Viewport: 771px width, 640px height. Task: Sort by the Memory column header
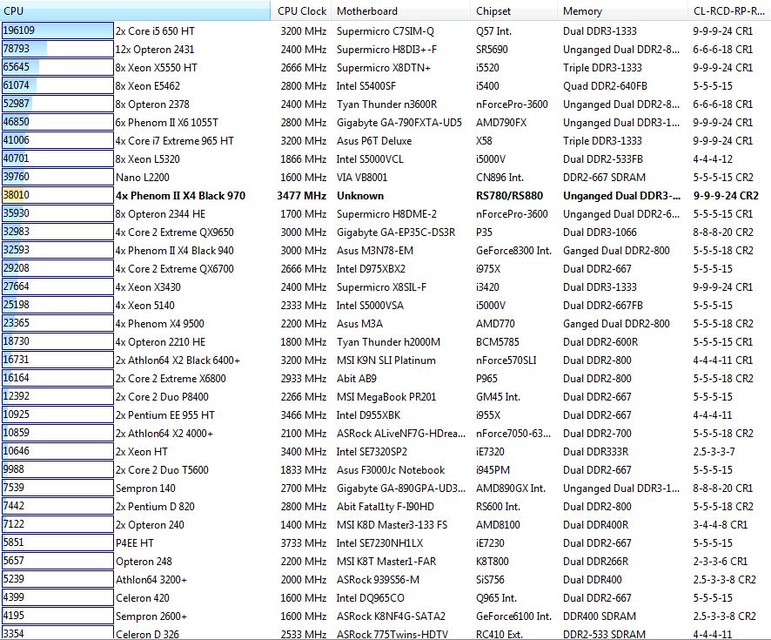click(622, 10)
